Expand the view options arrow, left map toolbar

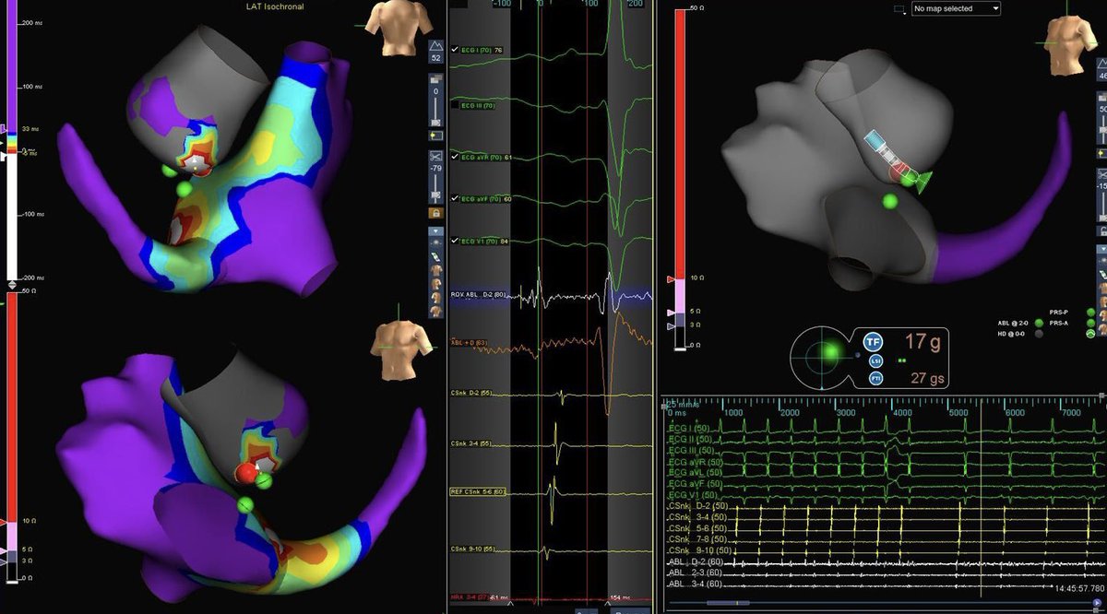point(435,231)
